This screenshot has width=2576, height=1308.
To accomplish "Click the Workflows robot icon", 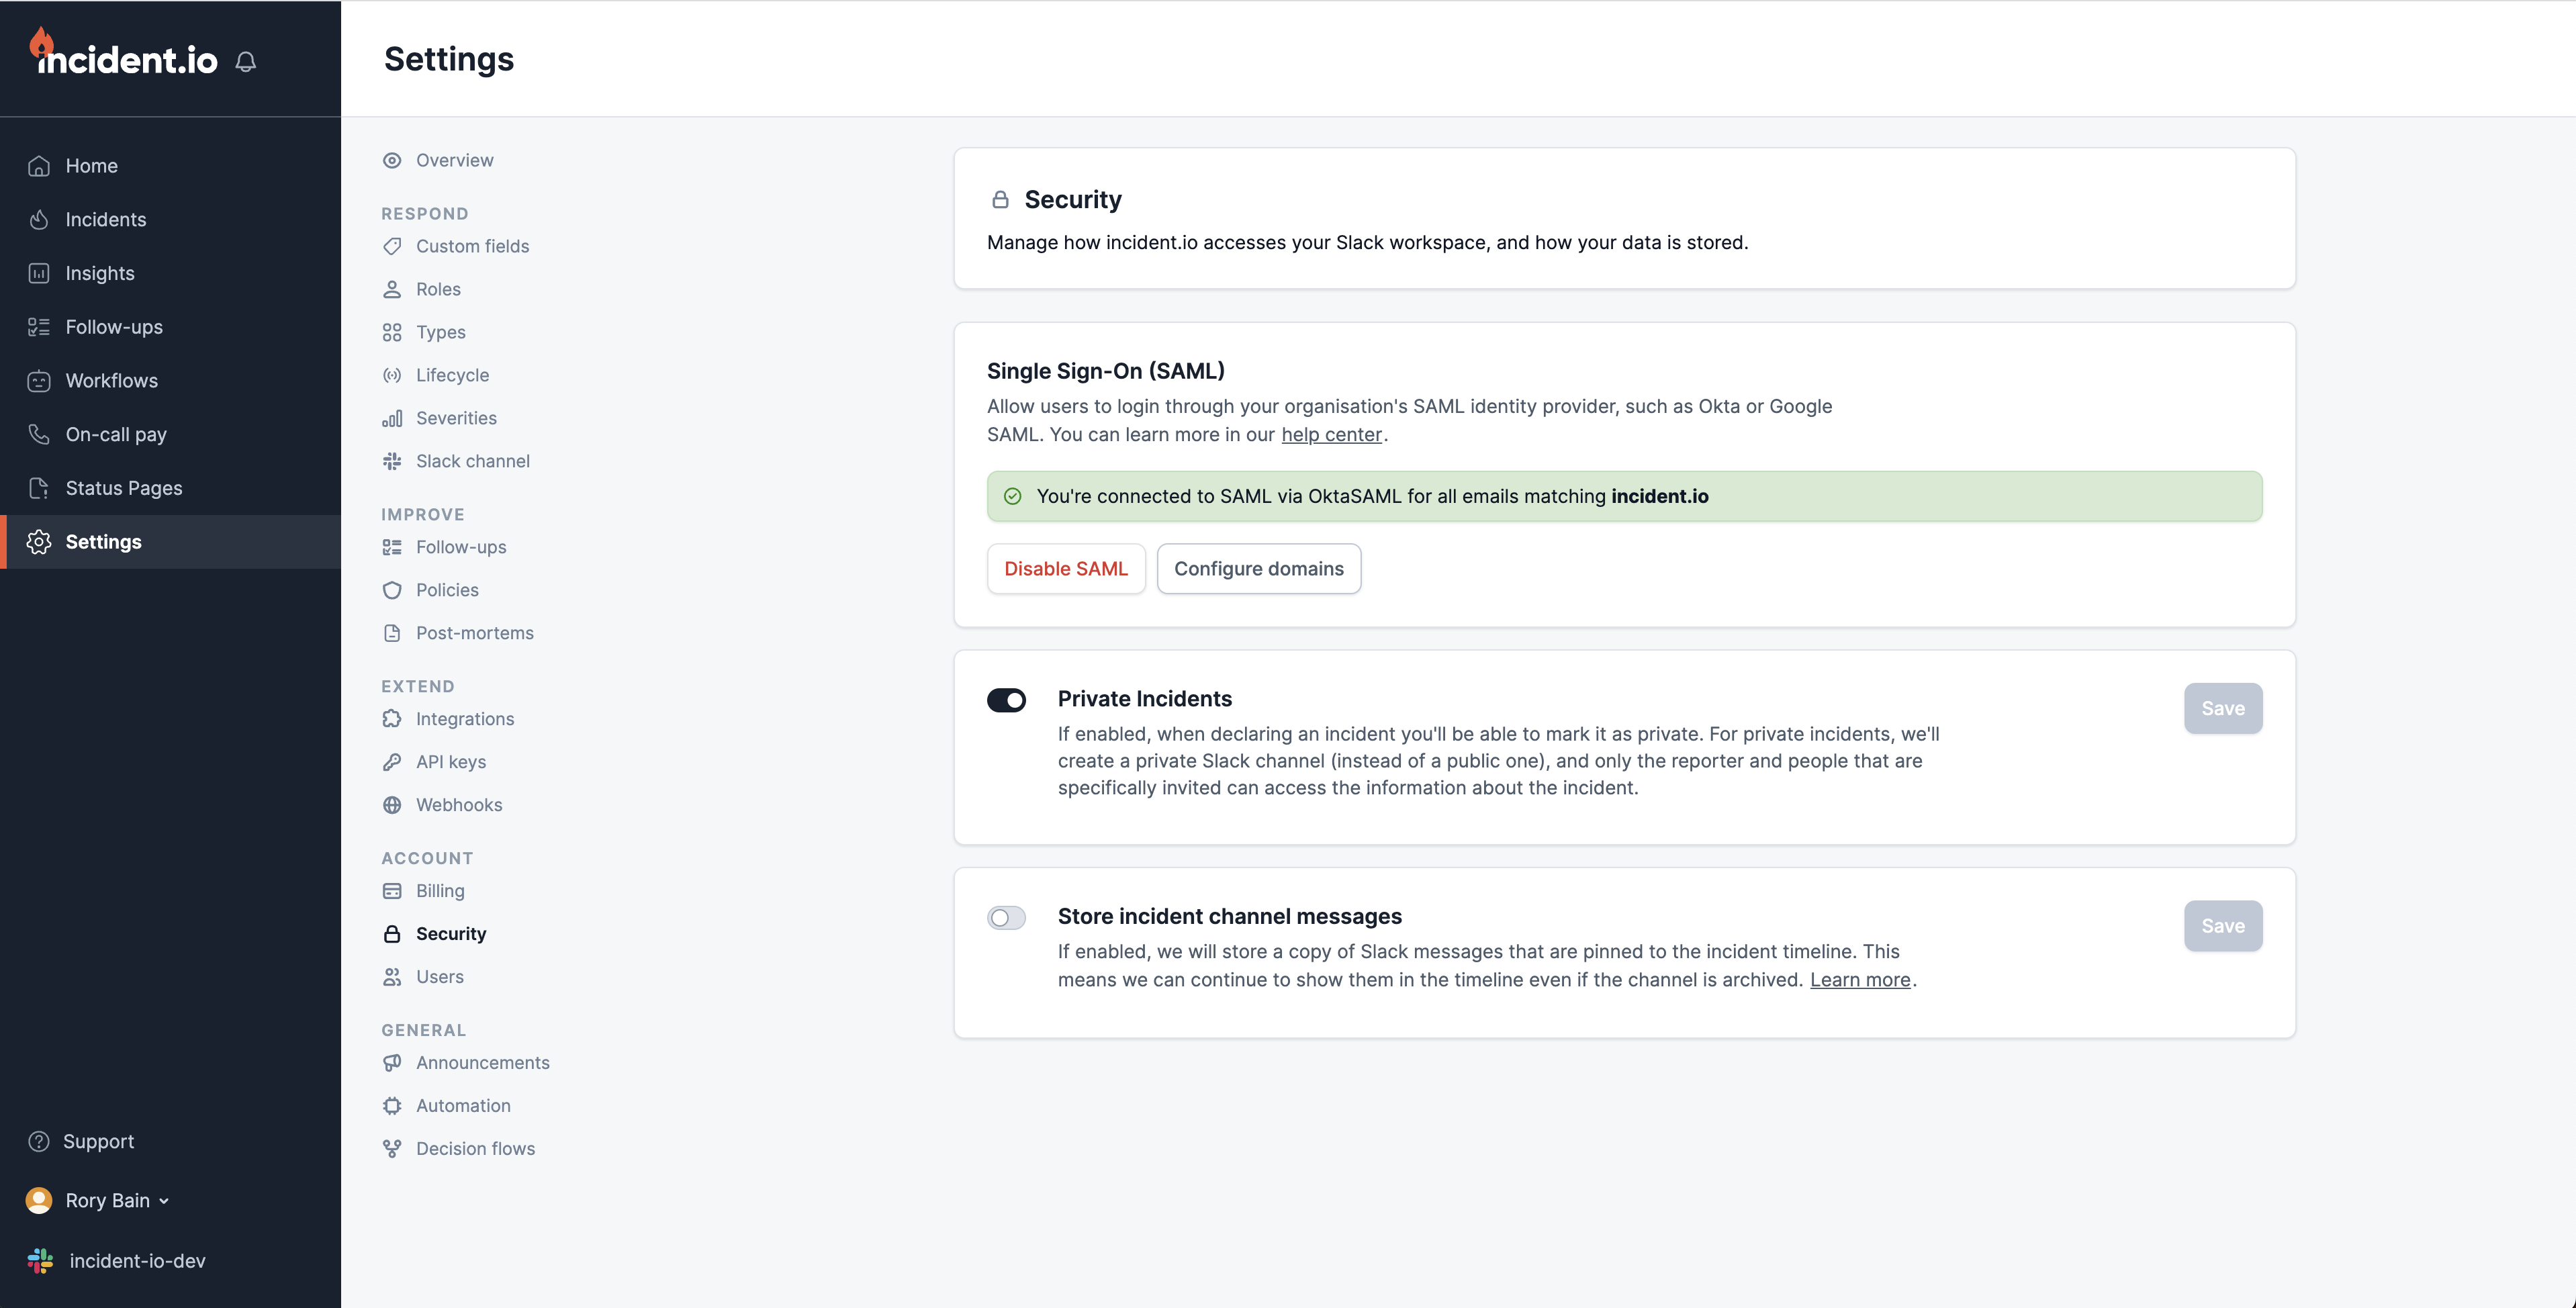I will (39, 381).
